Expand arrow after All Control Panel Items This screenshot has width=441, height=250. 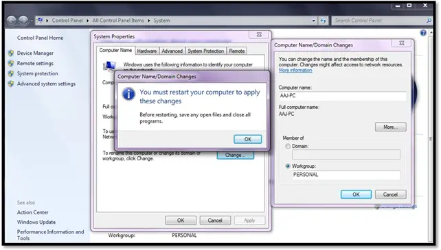[149, 21]
